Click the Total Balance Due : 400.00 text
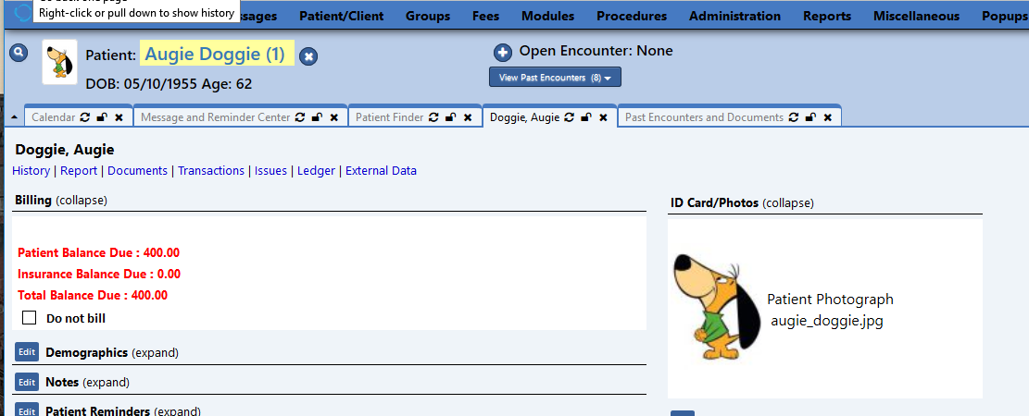The height and width of the screenshot is (416, 1029). 93,295
